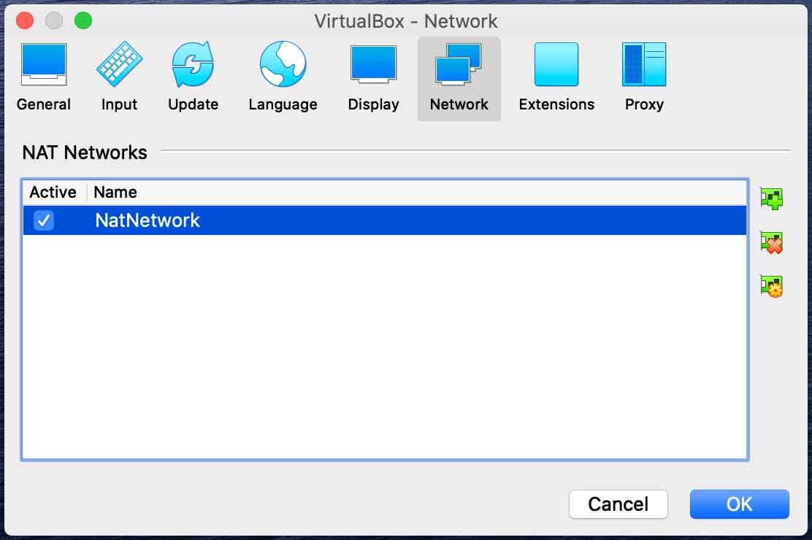
Task: Dismiss the dialog with Cancel
Action: click(618, 504)
